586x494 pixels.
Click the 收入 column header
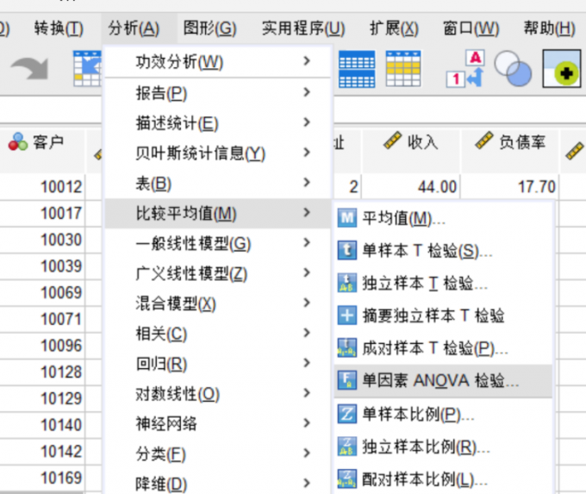click(x=411, y=142)
